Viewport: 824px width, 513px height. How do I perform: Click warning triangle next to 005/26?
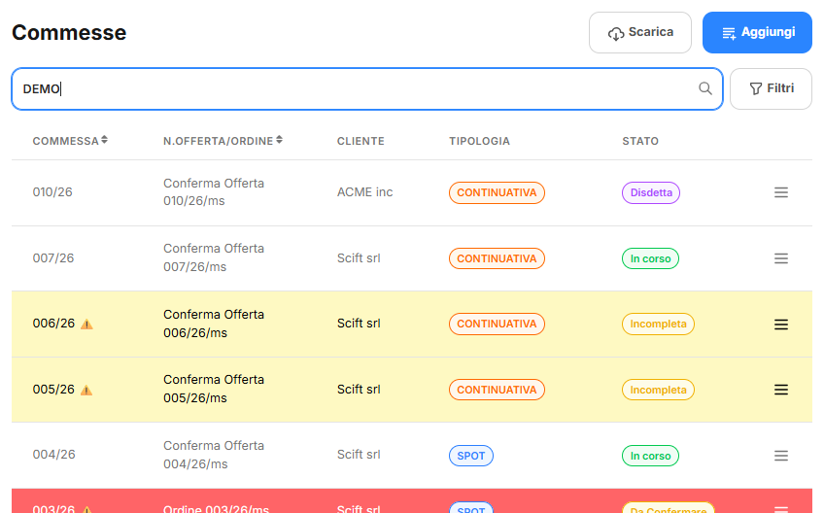86,390
